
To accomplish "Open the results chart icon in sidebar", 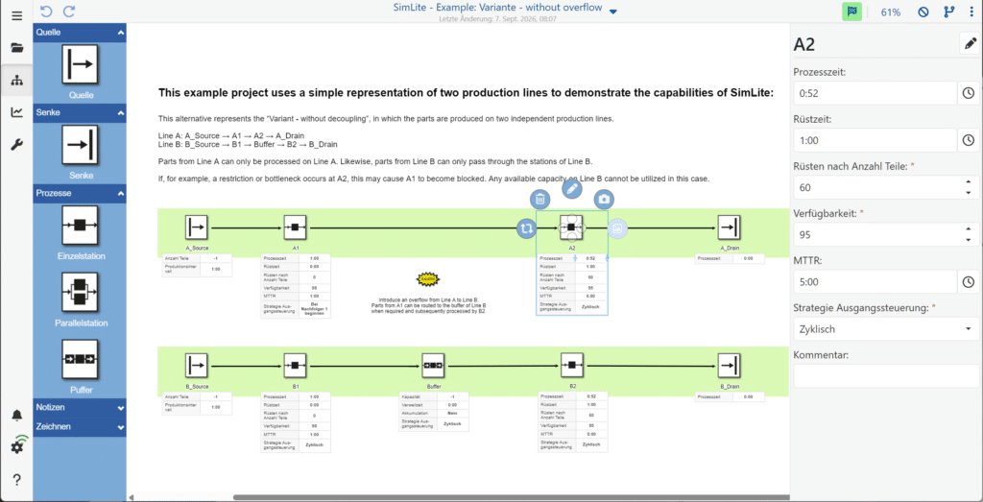I will point(17,113).
